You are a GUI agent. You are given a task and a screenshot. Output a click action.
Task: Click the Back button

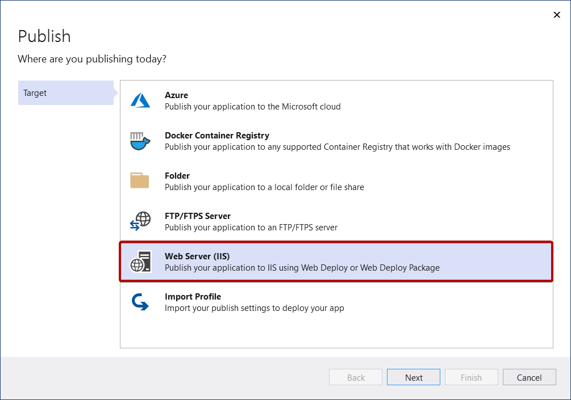coord(355,377)
